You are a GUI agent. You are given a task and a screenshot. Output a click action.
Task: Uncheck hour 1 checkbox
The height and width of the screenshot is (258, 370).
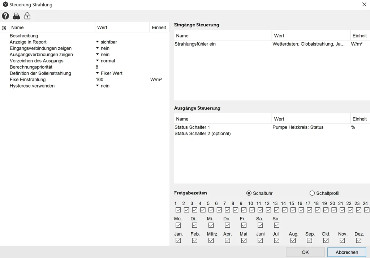coord(178,210)
